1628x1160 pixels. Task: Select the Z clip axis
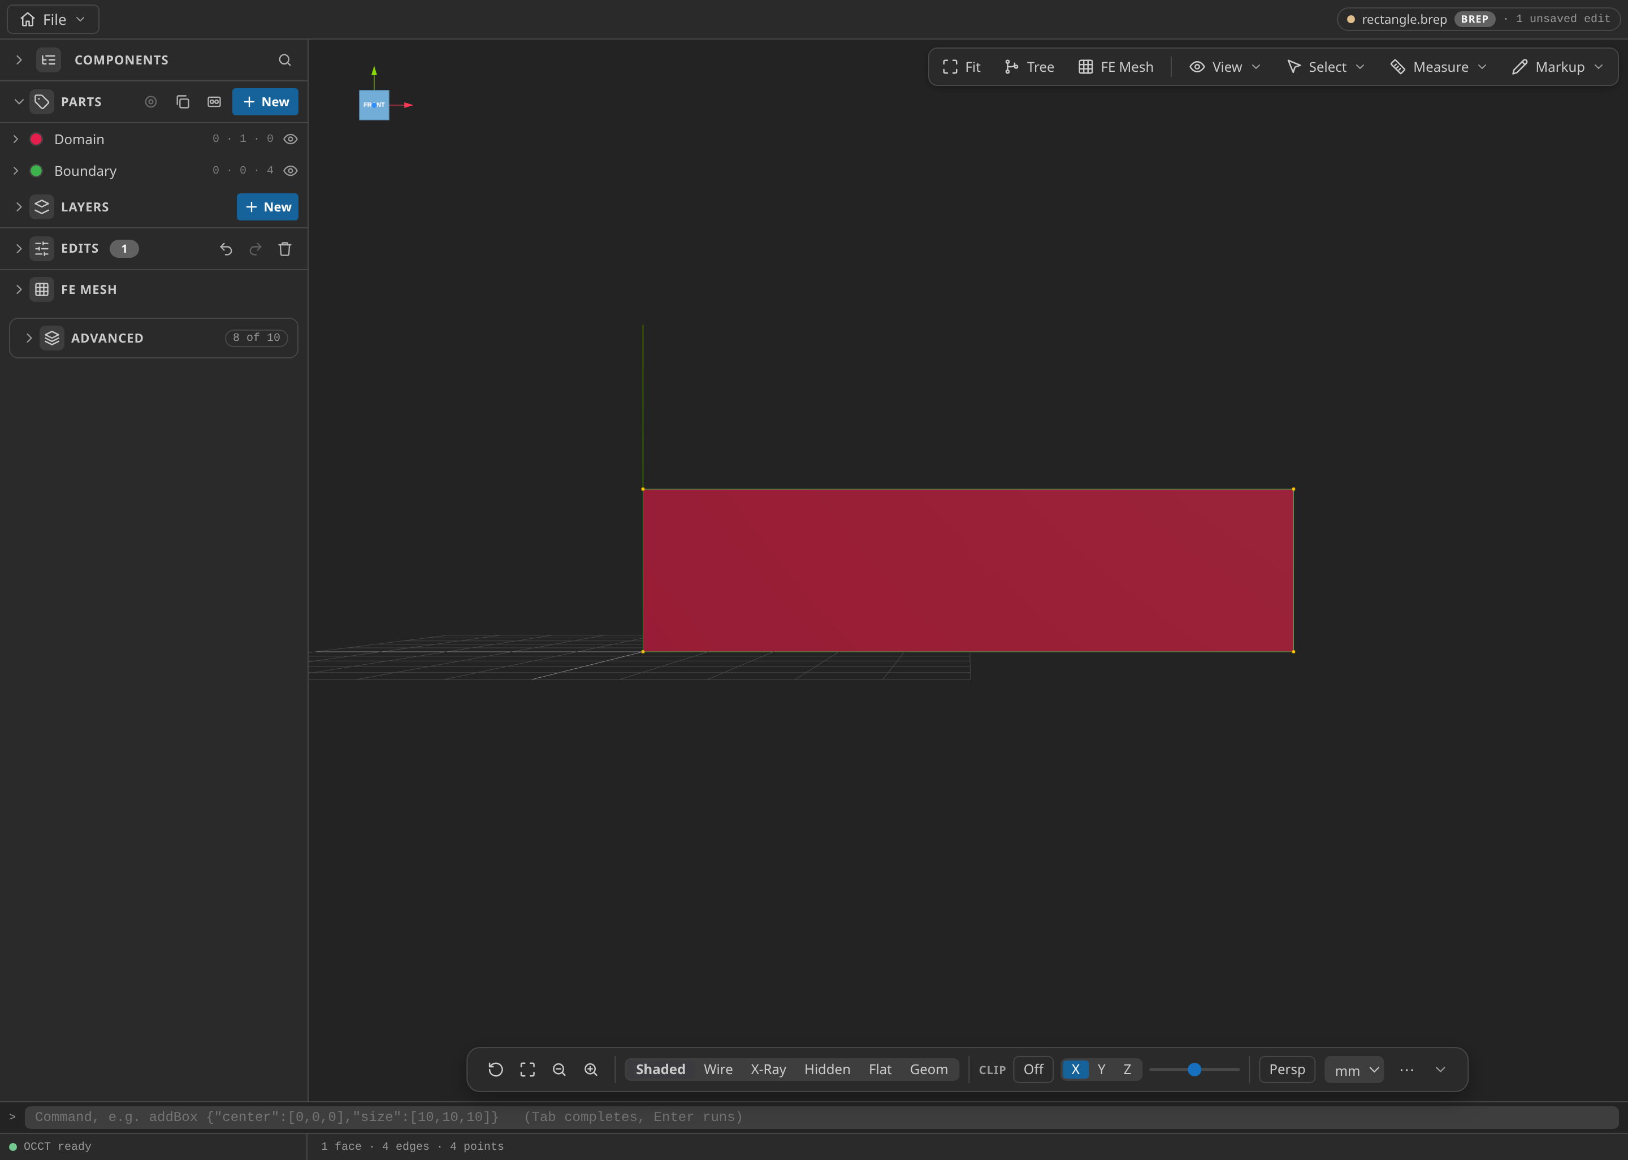tap(1127, 1070)
